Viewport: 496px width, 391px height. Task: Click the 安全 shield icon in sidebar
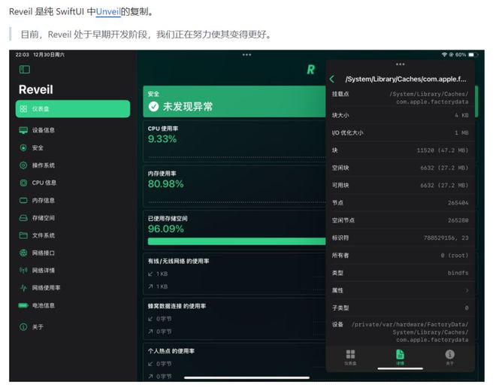pyautogui.click(x=23, y=147)
